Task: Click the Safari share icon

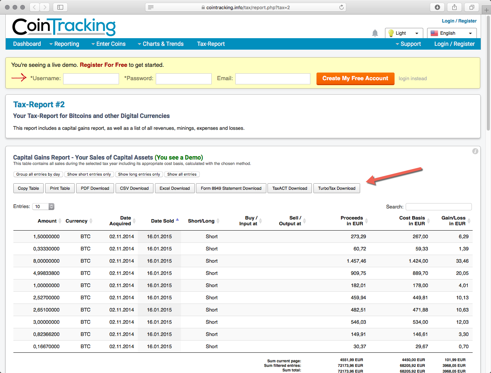Action: click(454, 7)
